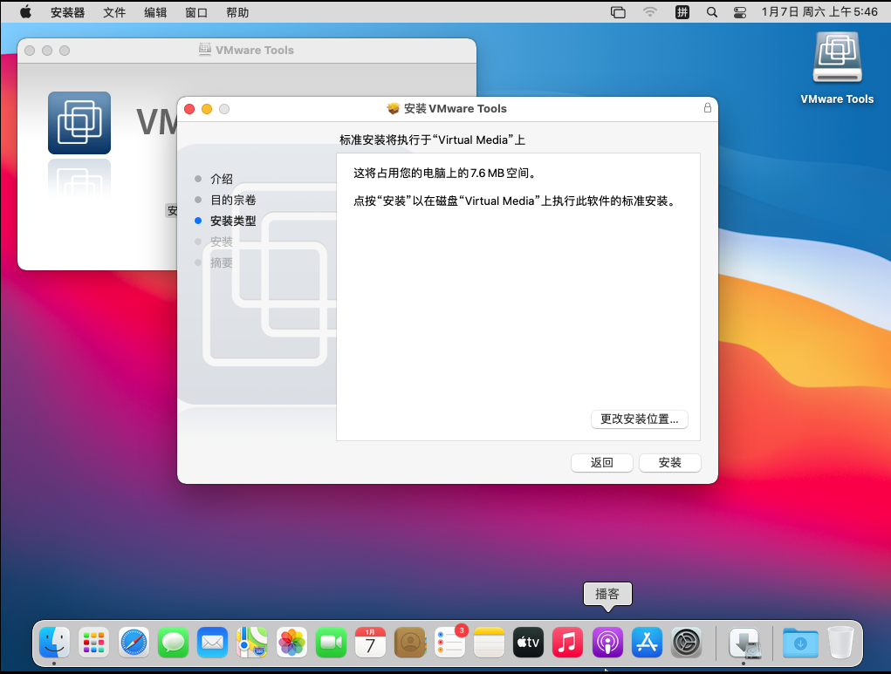This screenshot has height=674, width=891.
Task: Click the 7.6 MB space text
Action: click(x=444, y=174)
